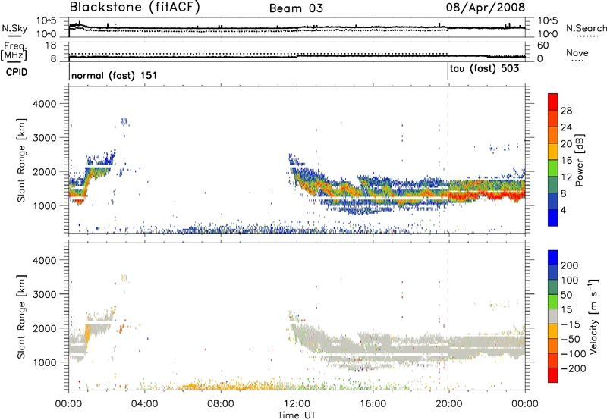Click the 'N.Sky' legend label
The height and width of the screenshot is (420, 607).
pos(14,28)
